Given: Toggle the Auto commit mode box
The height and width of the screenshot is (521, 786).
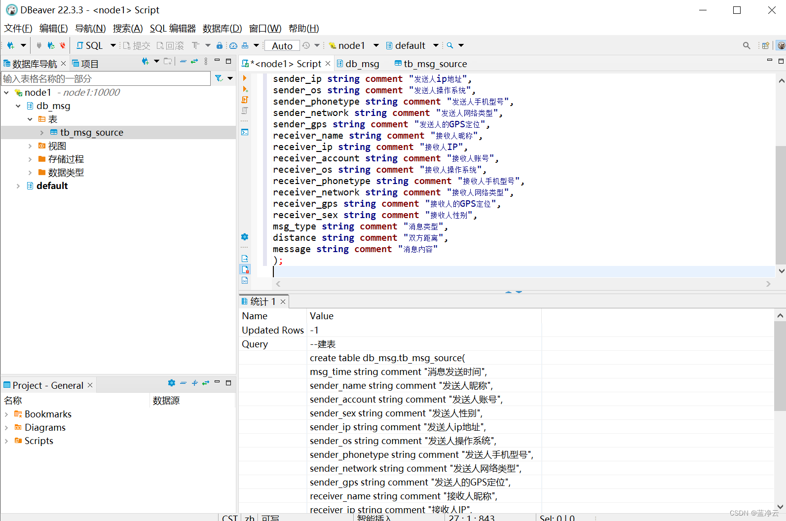Looking at the screenshot, I should tap(282, 45).
